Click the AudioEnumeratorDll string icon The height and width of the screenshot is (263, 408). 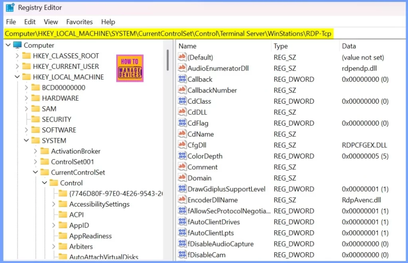[x=182, y=68]
